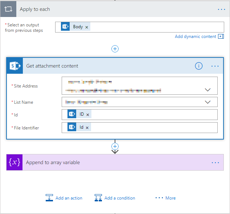The image size is (230, 214).
Task: Insert a step using the plus above Get attachment content
Action: point(115,49)
